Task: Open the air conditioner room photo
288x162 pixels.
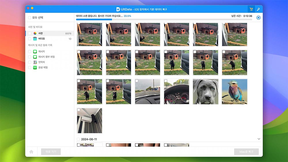Action: coord(90,121)
